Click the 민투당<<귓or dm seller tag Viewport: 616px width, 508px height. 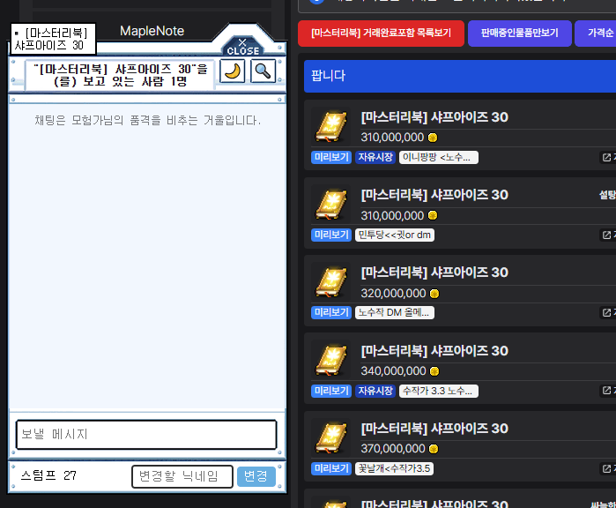(x=395, y=235)
